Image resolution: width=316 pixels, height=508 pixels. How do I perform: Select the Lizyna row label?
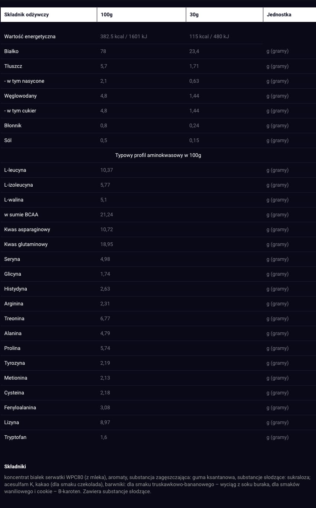coord(11,422)
